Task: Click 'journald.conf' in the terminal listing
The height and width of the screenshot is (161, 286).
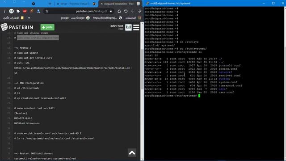Action: [x=230, y=65]
